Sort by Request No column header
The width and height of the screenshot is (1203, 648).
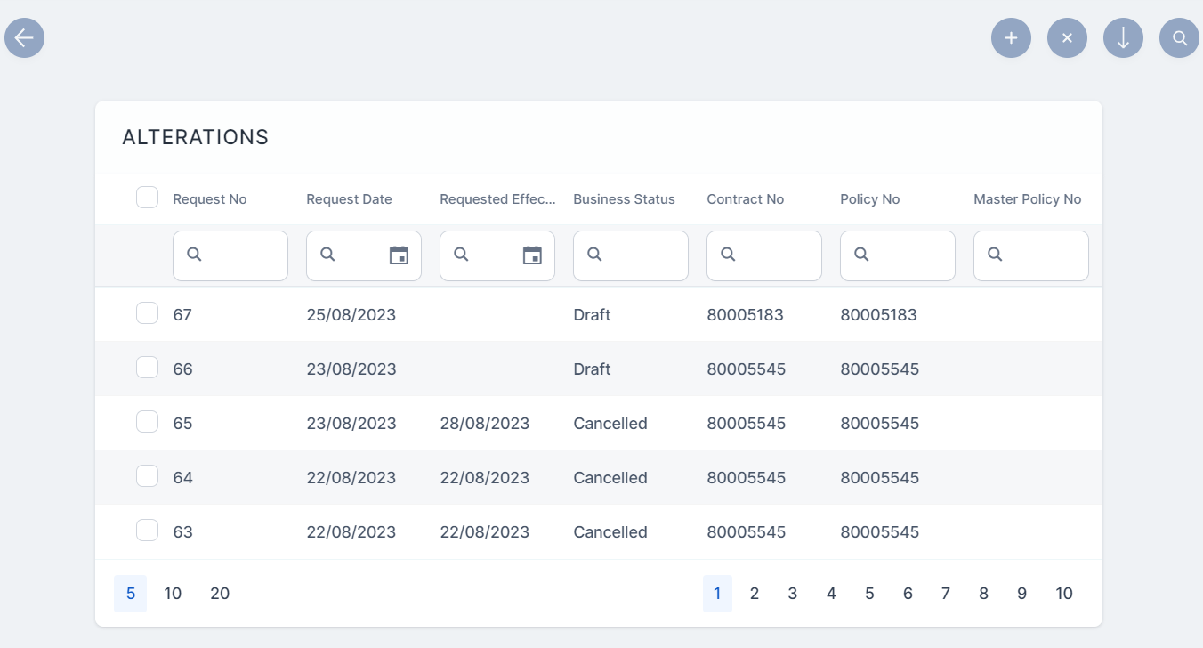click(x=209, y=199)
